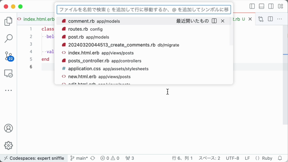
Task: Customize layout icon in title bar
Action: (280, 6)
